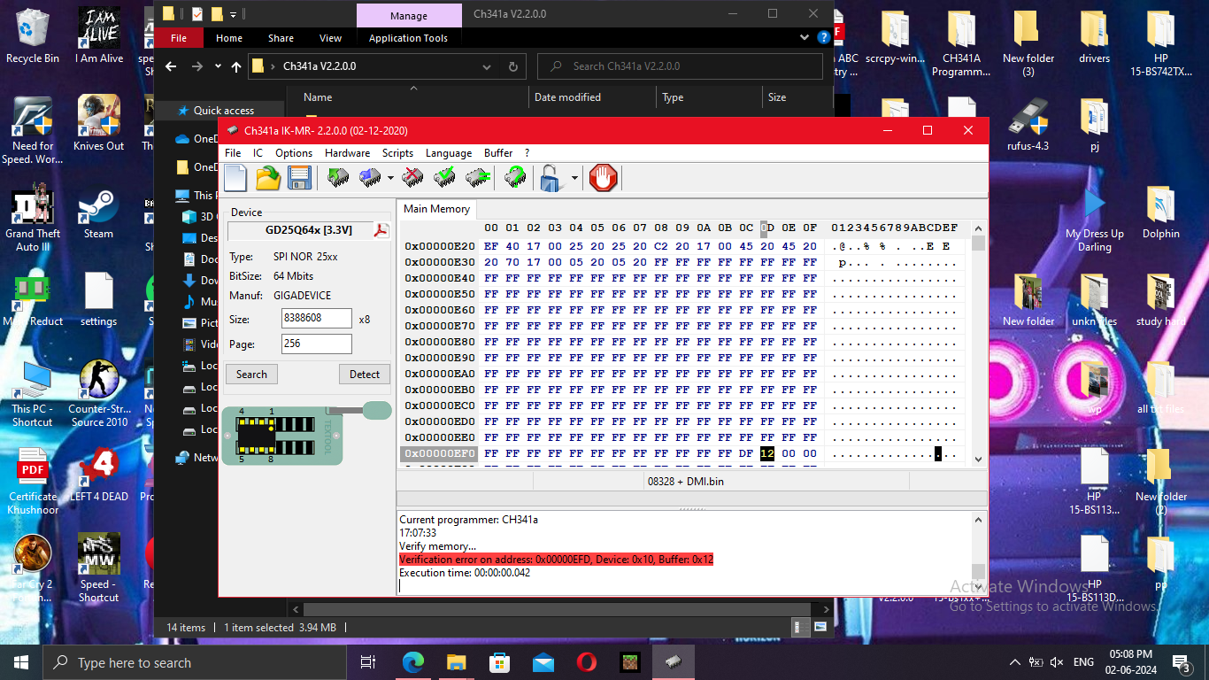The width and height of the screenshot is (1209, 680).
Task: Click the chip icon with green checkmark
Action: (x=444, y=178)
